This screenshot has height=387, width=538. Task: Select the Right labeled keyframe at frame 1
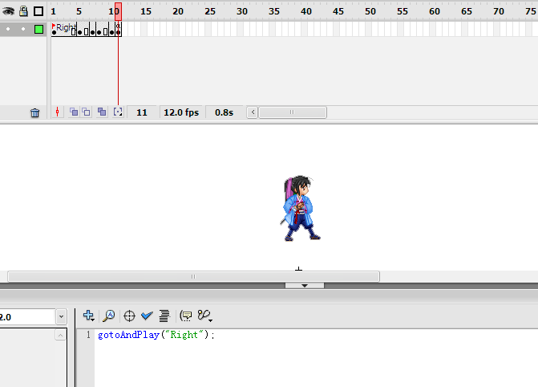(54, 29)
